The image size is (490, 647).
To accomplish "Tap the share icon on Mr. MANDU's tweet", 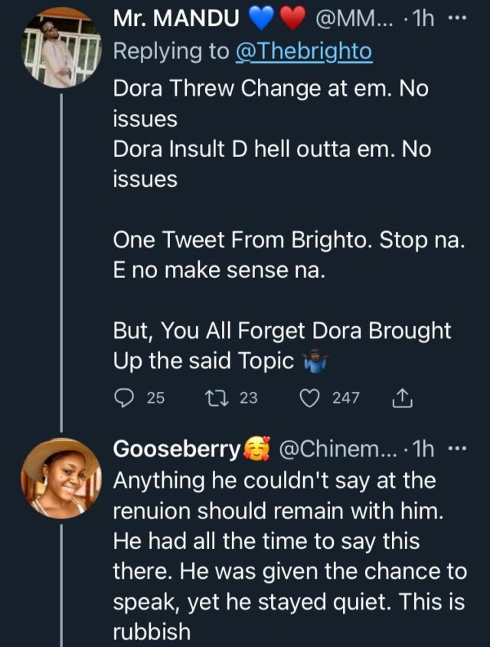I will tap(402, 397).
